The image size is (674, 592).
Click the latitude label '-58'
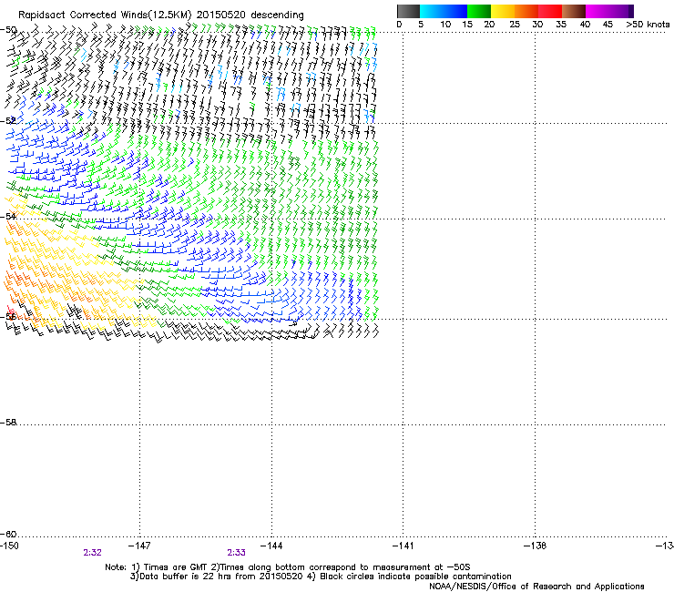8,423
